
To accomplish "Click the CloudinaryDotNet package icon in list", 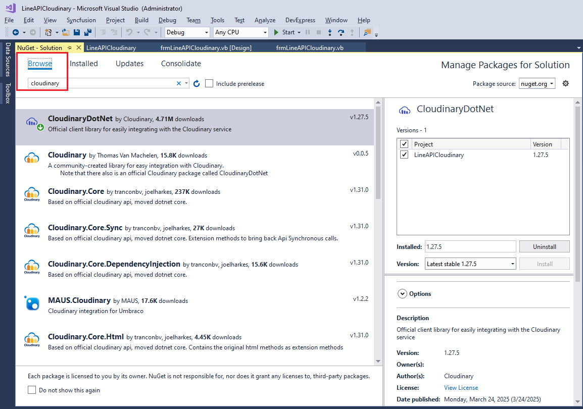I will pos(32,122).
